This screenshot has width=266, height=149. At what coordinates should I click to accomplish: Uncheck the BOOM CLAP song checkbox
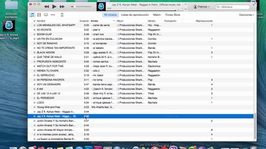click(x=34, y=34)
